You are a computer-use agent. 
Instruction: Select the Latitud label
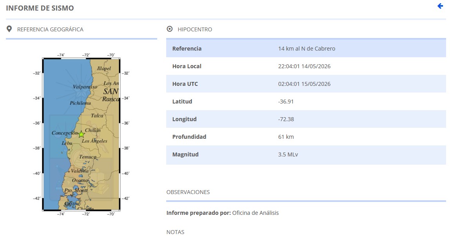pos(182,102)
